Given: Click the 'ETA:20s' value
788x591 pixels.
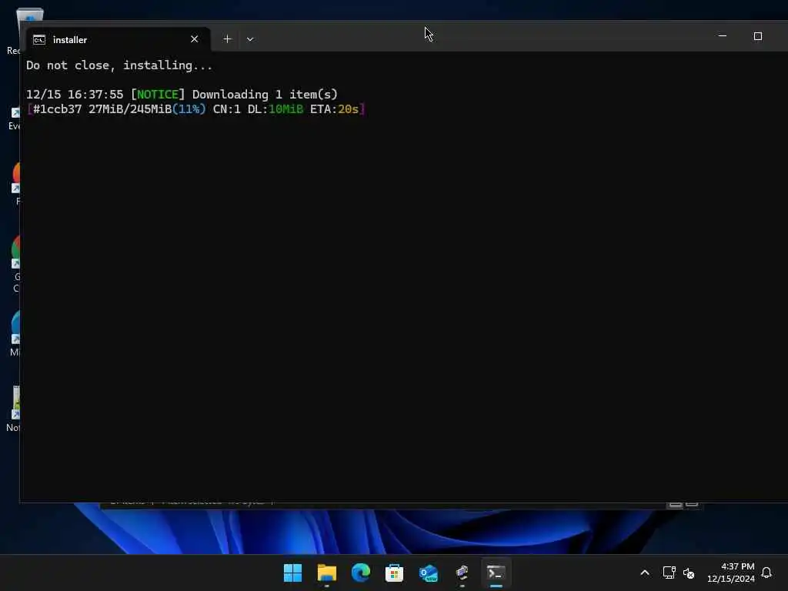Looking at the screenshot, I should pyautogui.click(x=334, y=109).
